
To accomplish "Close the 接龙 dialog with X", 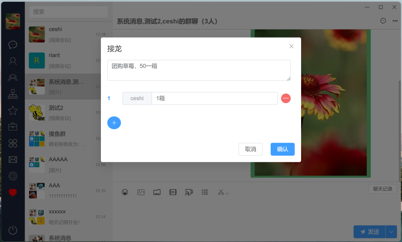I will (291, 46).
